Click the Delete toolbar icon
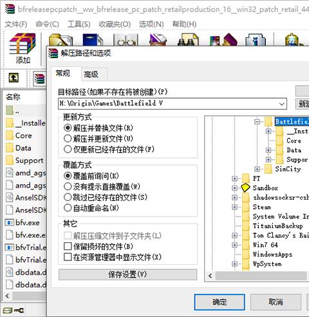This screenshot has width=309, height=317. [158, 39]
